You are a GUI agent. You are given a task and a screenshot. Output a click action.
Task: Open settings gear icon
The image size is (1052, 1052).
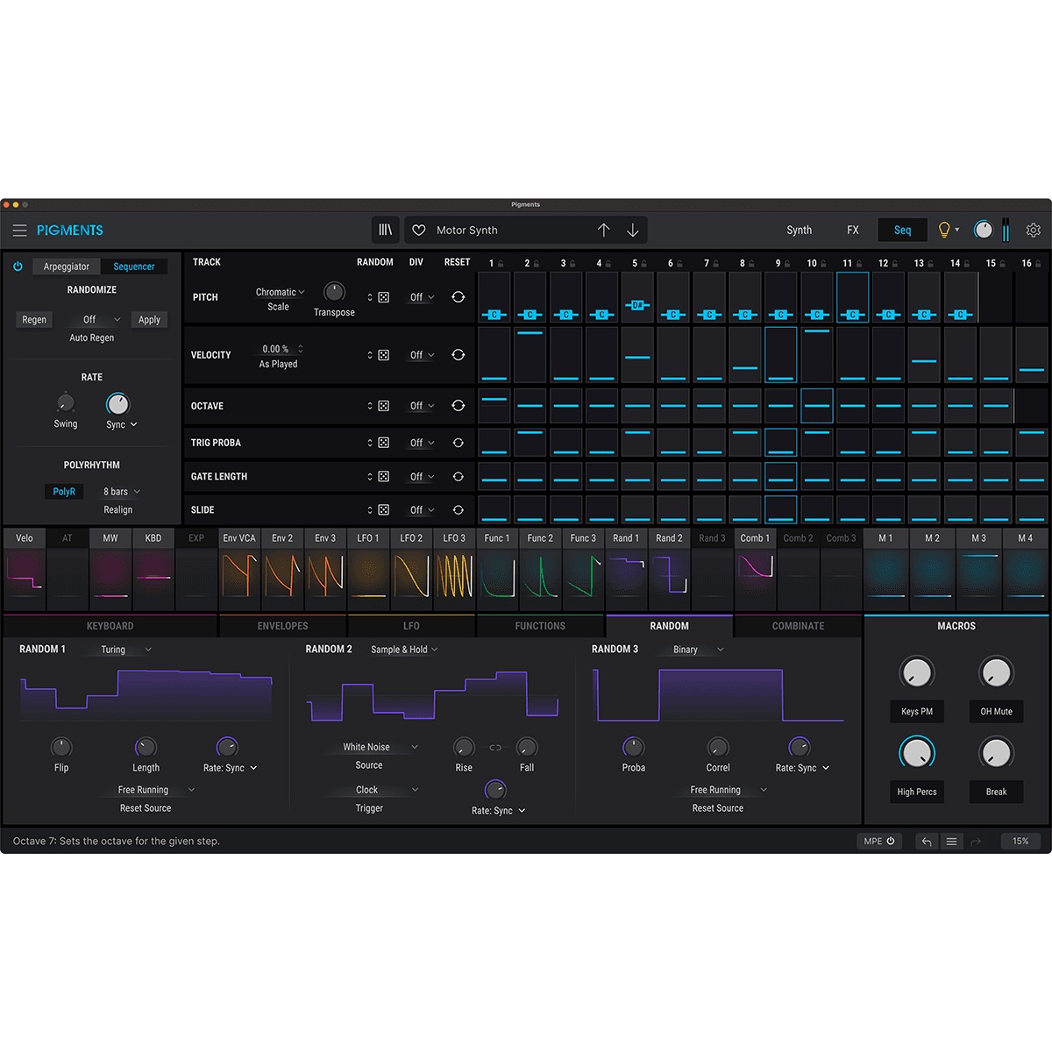[1034, 230]
